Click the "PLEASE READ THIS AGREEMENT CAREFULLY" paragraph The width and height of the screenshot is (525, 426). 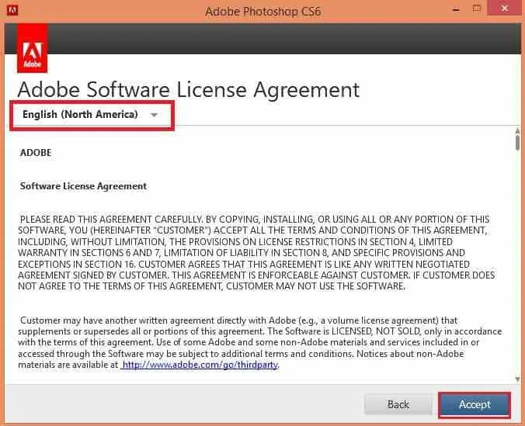256,253
